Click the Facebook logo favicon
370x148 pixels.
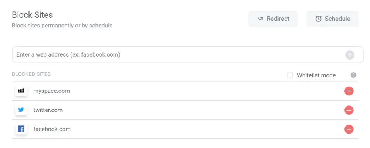(21, 129)
